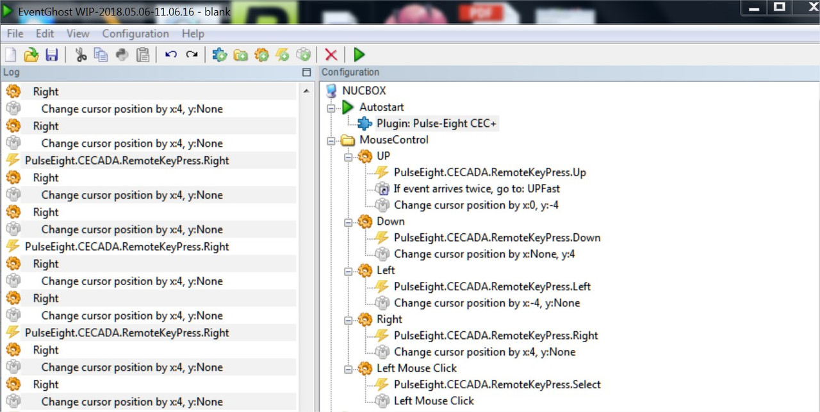The height and width of the screenshot is (412, 820).
Task: Click the Autostart green arrow icon in the tree
Action: (348, 107)
